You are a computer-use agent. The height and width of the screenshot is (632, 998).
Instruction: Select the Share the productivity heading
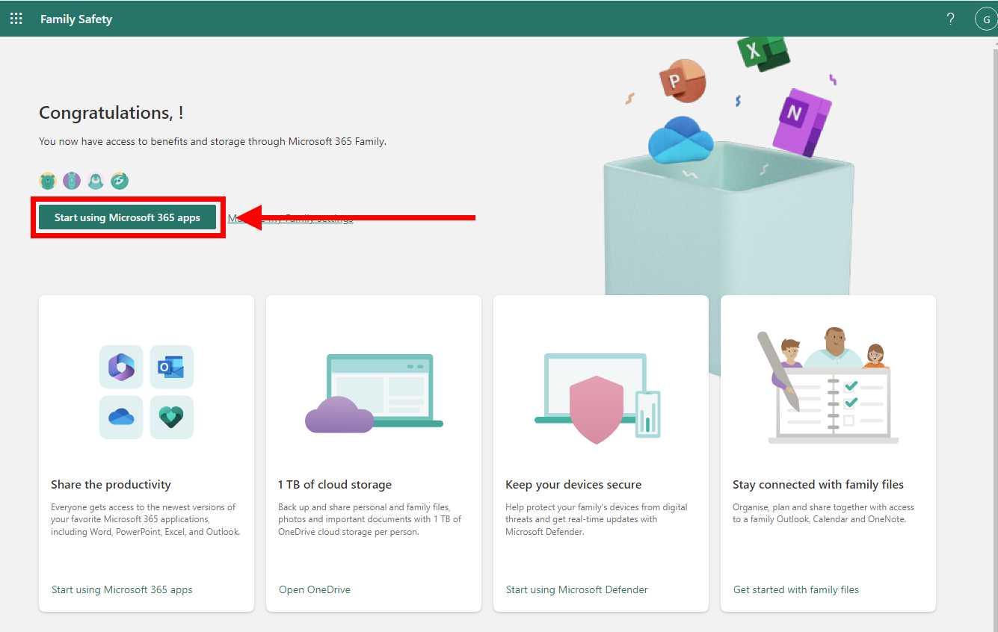pyautogui.click(x=111, y=484)
